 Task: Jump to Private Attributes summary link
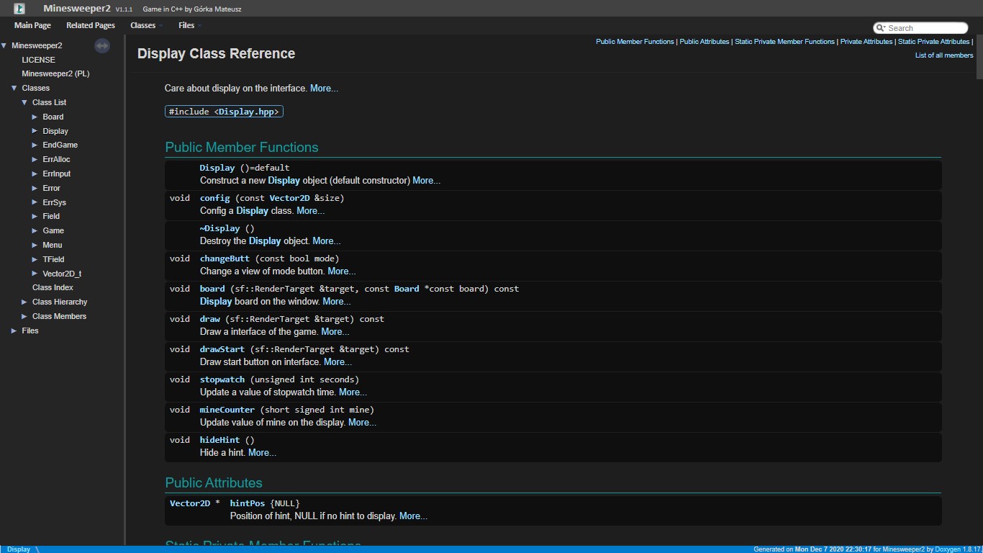tap(866, 42)
